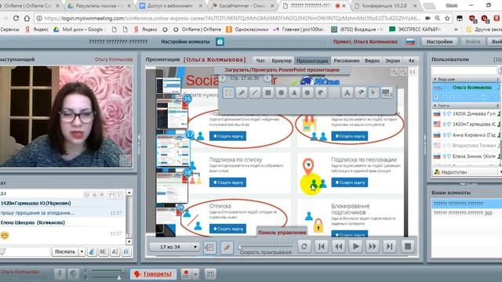Go to previous slide with rewind
This screenshot has height=282, width=502.
(x=338, y=247)
